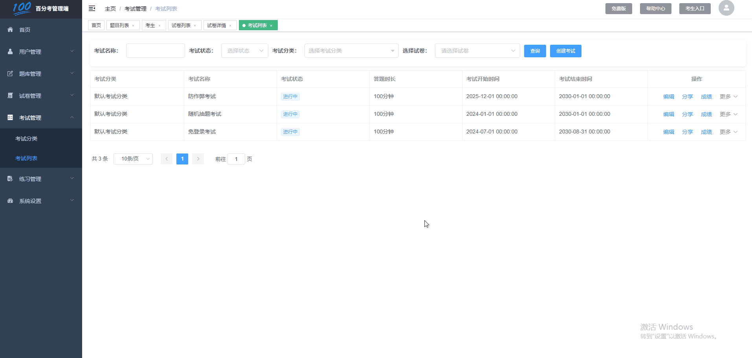
Task: Open the user avatar icon menu
Action: (x=726, y=8)
